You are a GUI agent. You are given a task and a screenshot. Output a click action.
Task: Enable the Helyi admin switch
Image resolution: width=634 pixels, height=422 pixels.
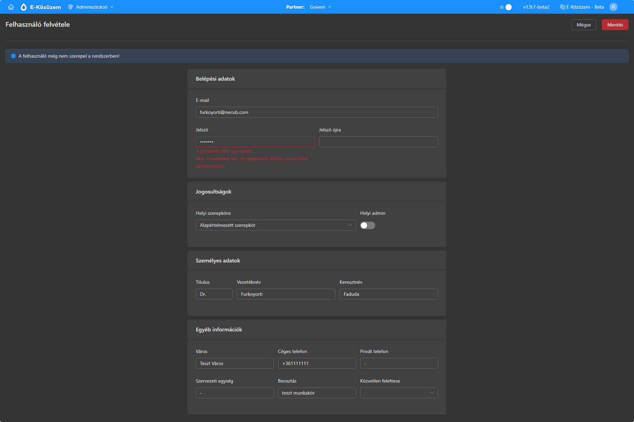pos(367,225)
